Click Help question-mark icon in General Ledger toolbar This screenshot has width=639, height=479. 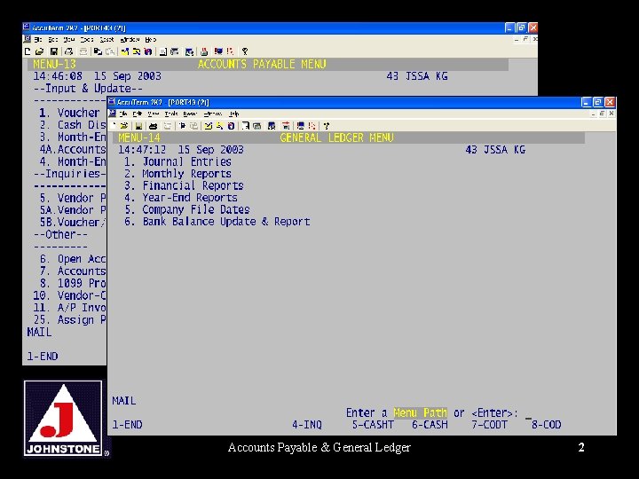point(327,126)
